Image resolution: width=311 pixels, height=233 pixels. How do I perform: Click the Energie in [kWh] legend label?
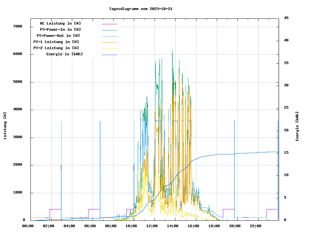pyautogui.click(x=64, y=54)
